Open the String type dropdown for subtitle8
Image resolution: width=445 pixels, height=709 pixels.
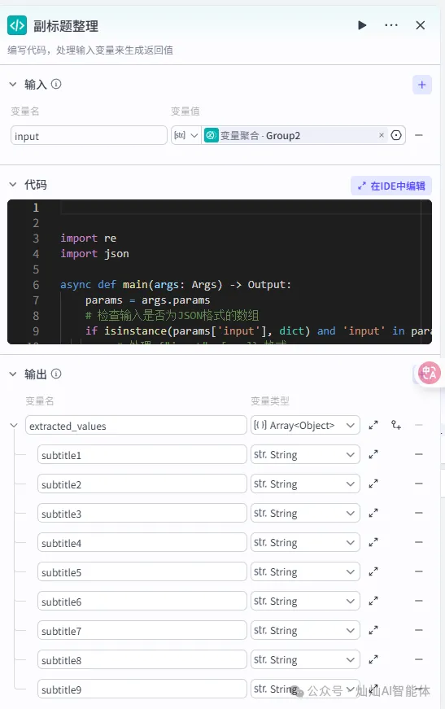pos(305,660)
